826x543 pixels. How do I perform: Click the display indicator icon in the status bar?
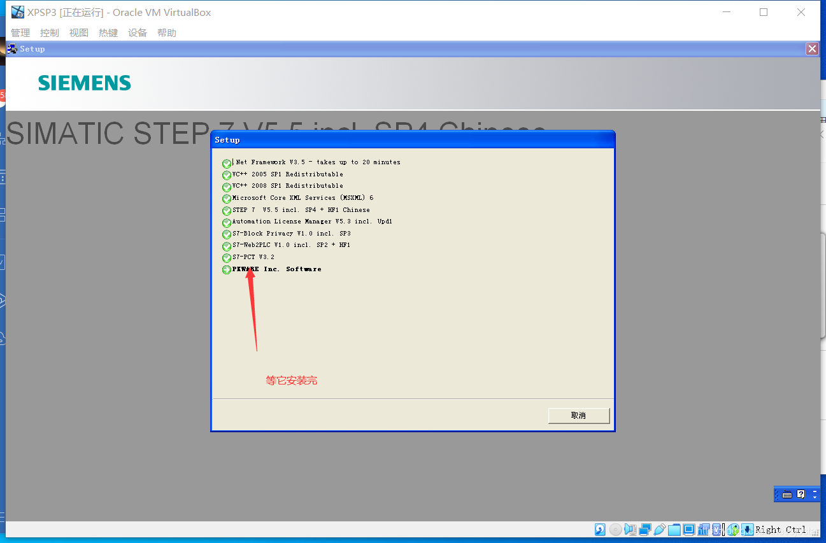[x=688, y=530]
